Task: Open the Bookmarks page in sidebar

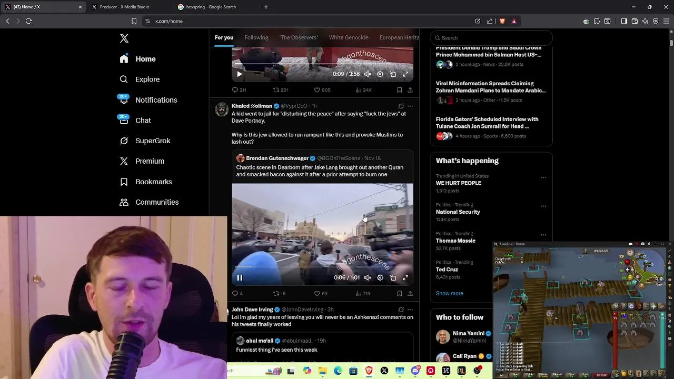Action: coord(146,182)
